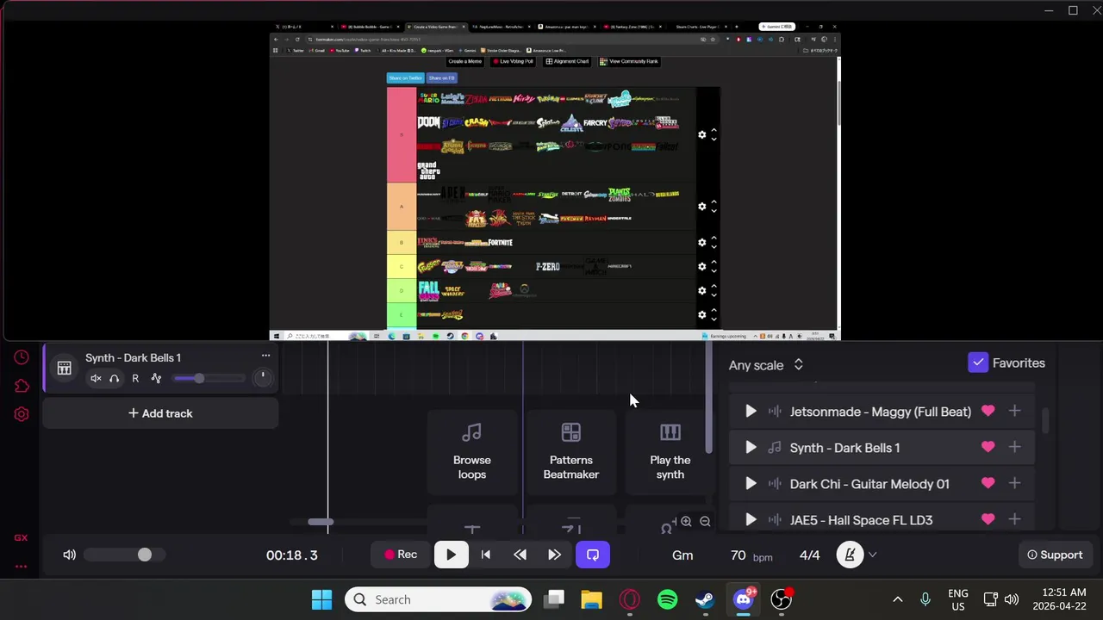1103x620 pixels.
Task: Click the master volume speaker icon
Action: (x=70, y=555)
